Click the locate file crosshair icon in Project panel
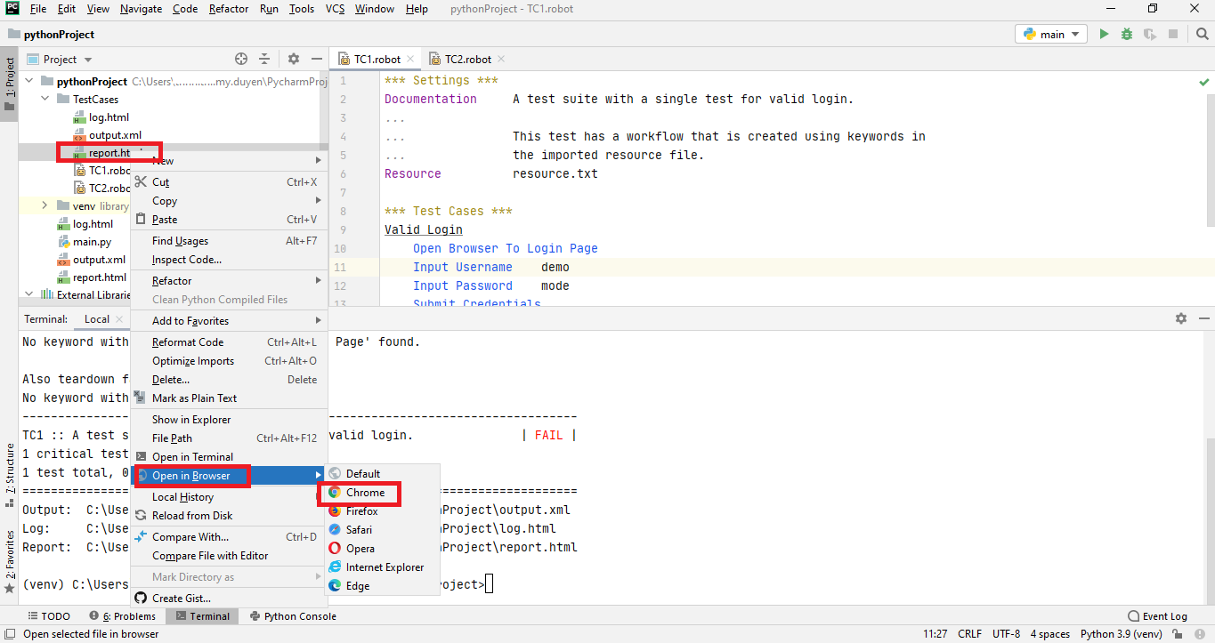The height and width of the screenshot is (643, 1215). pyautogui.click(x=241, y=60)
